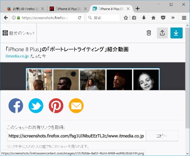The width and height of the screenshot is (190, 156).
Task: Select the share link URL field
Action: point(76,136)
